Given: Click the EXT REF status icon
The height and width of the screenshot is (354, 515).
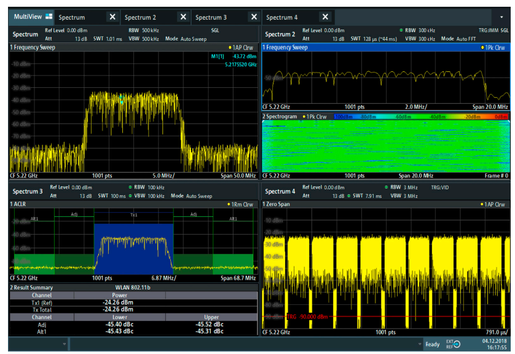Looking at the screenshot, I should 454,344.
